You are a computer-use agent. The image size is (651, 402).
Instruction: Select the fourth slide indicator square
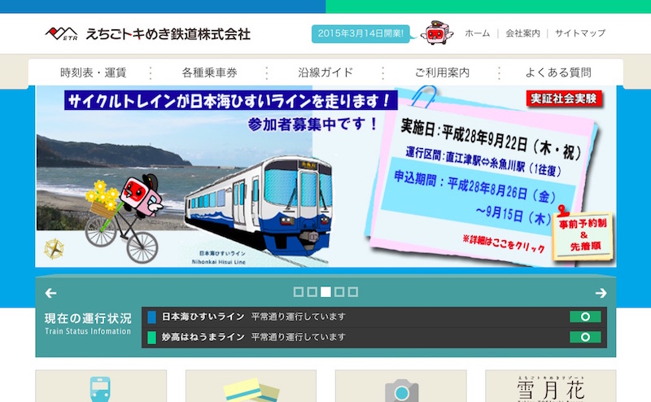pos(339,292)
